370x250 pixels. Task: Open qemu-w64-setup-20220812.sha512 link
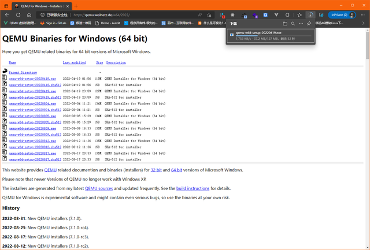tap(35, 147)
